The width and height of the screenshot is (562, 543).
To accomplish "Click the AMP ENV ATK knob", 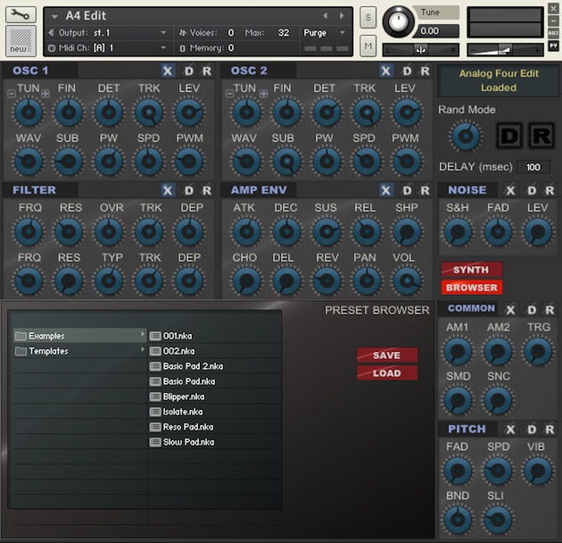I will pos(246,231).
